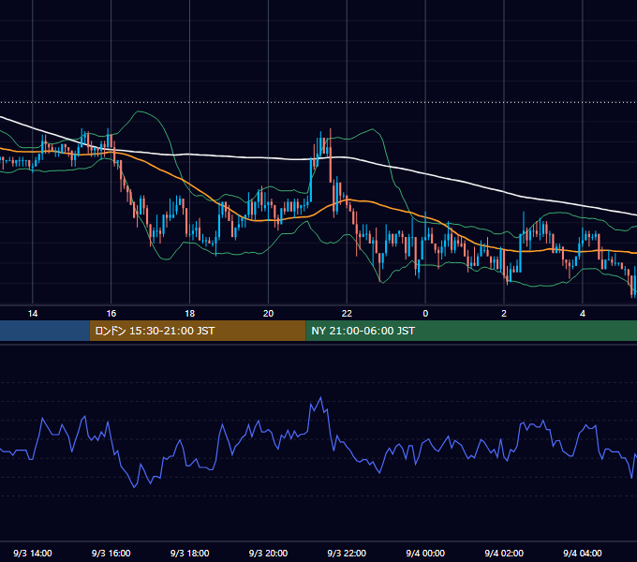Click the 9/4 00:00 time label

click(425, 553)
